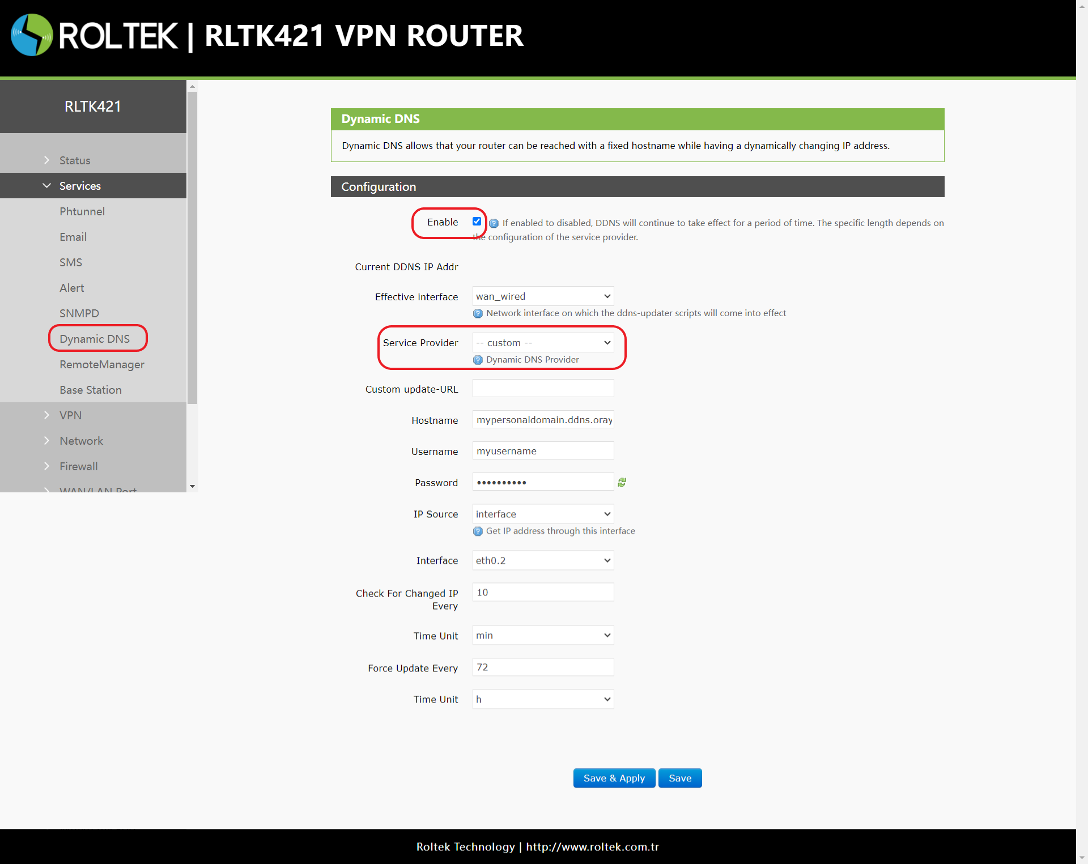Collapse the Services menu section

pos(46,186)
